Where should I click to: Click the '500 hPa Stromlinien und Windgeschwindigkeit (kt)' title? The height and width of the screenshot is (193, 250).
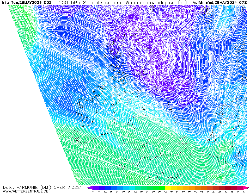[x=123, y=3]
